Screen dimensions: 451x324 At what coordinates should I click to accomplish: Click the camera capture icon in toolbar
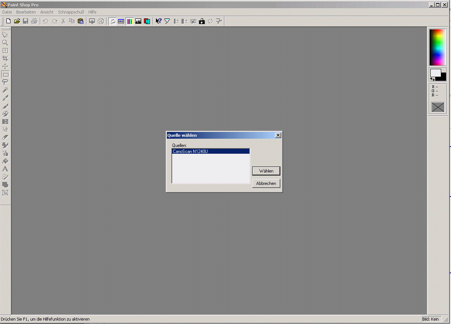(202, 21)
